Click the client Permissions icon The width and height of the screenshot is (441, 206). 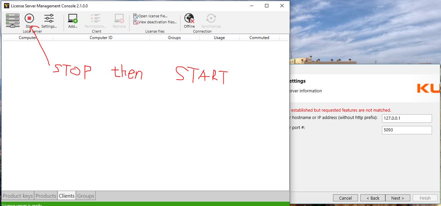(95, 21)
